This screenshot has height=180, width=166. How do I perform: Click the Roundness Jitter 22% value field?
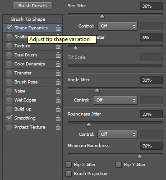(x=152, y=114)
